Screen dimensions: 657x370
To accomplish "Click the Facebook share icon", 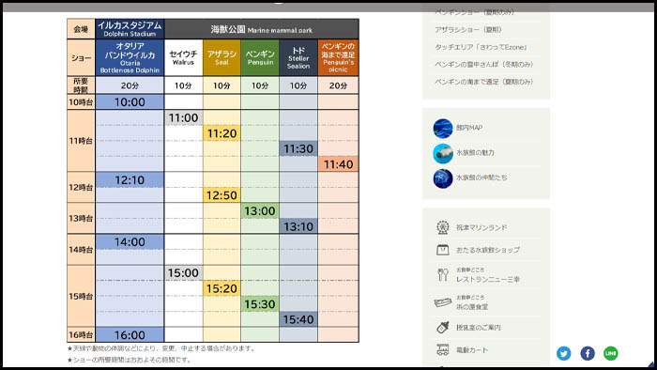I will pos(588,353).
